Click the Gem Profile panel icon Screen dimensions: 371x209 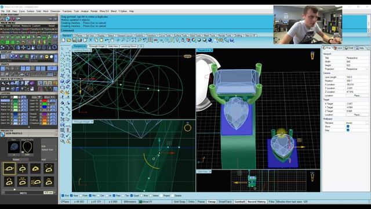[x=2, y=134]
